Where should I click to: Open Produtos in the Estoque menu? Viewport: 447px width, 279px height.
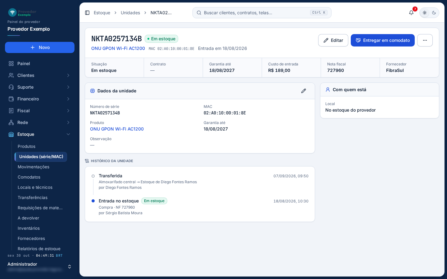pos(26,146)
